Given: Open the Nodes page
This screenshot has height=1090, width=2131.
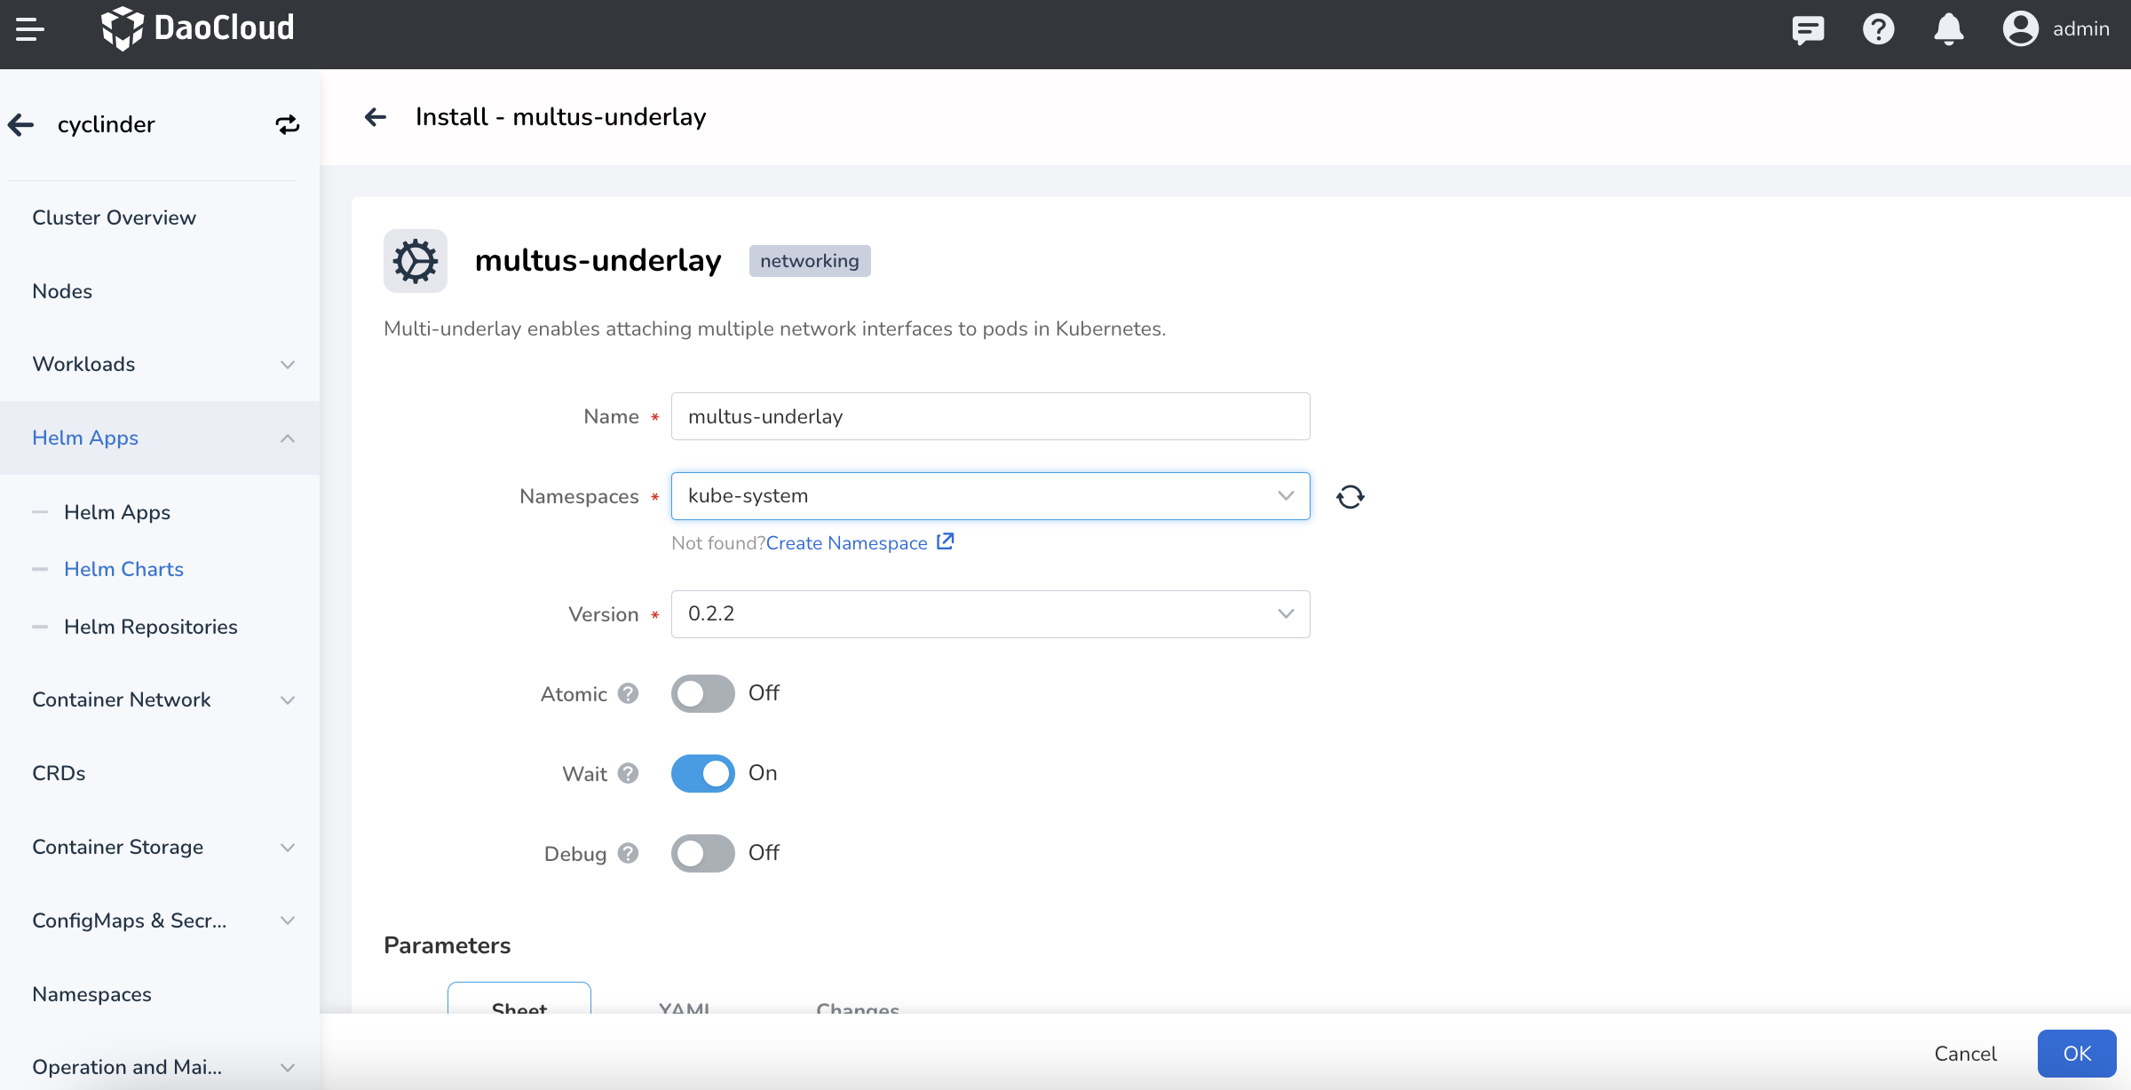Looking at the screenshot, I should point(62,292).
